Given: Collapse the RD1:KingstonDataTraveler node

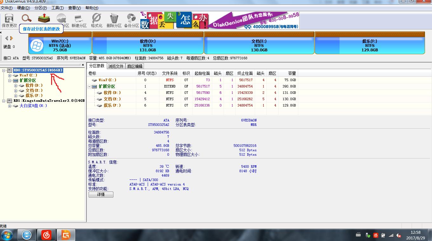Looking at the screenshot, I should pyautogui.click(x=4, y=101).
